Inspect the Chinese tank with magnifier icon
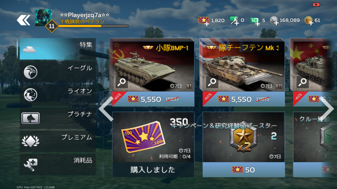Viewport: 337px width, 189px height. coord(303,82)
